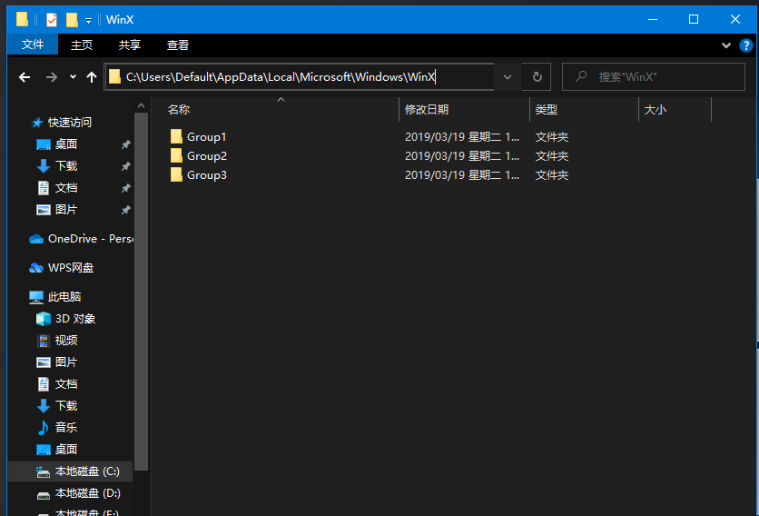Open 文档 folder under This PC
The width and height of the screenshot is (759, 516).
point(66,383)
